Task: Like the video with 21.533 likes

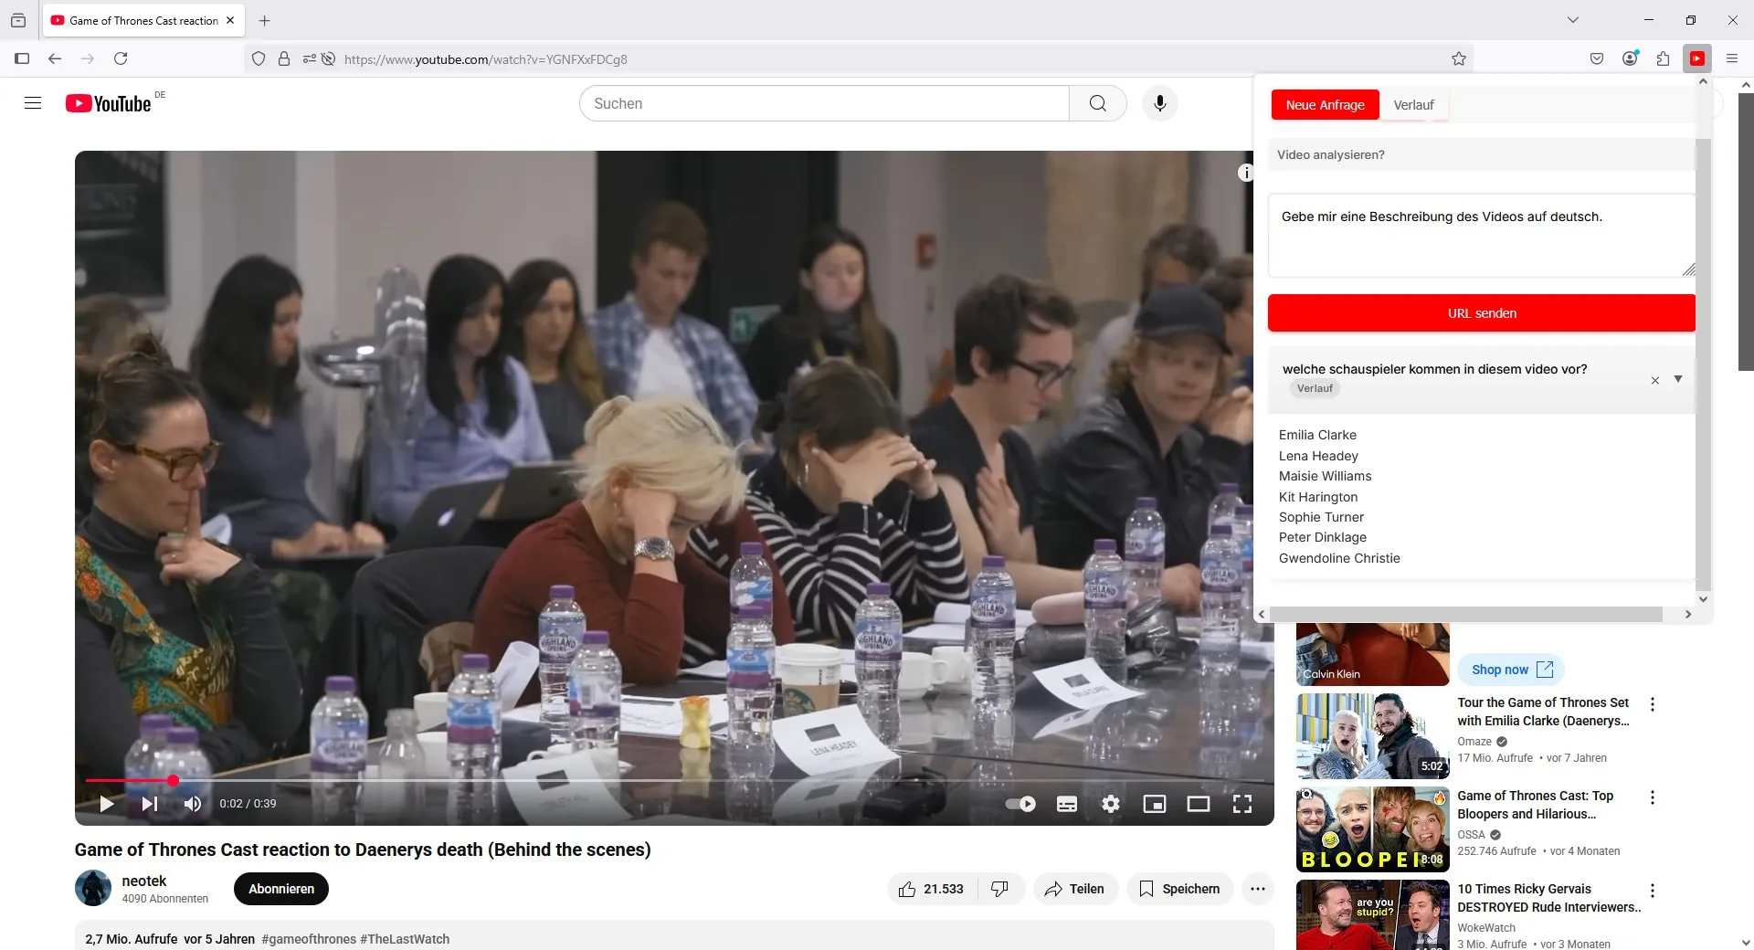Action: pyautogui.click(x=932, y=889)
